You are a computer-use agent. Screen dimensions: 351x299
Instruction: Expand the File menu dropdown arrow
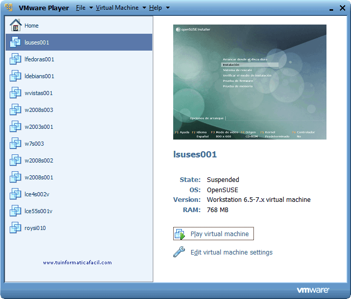pos(91,8)
